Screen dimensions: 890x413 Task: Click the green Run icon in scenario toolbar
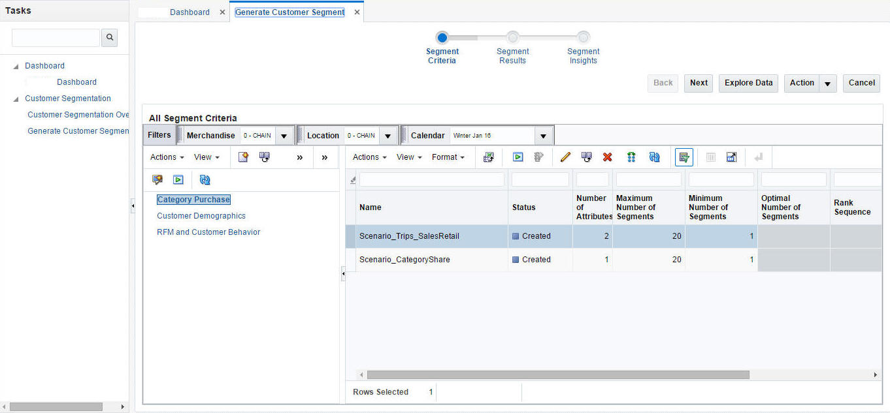[518, 157]
